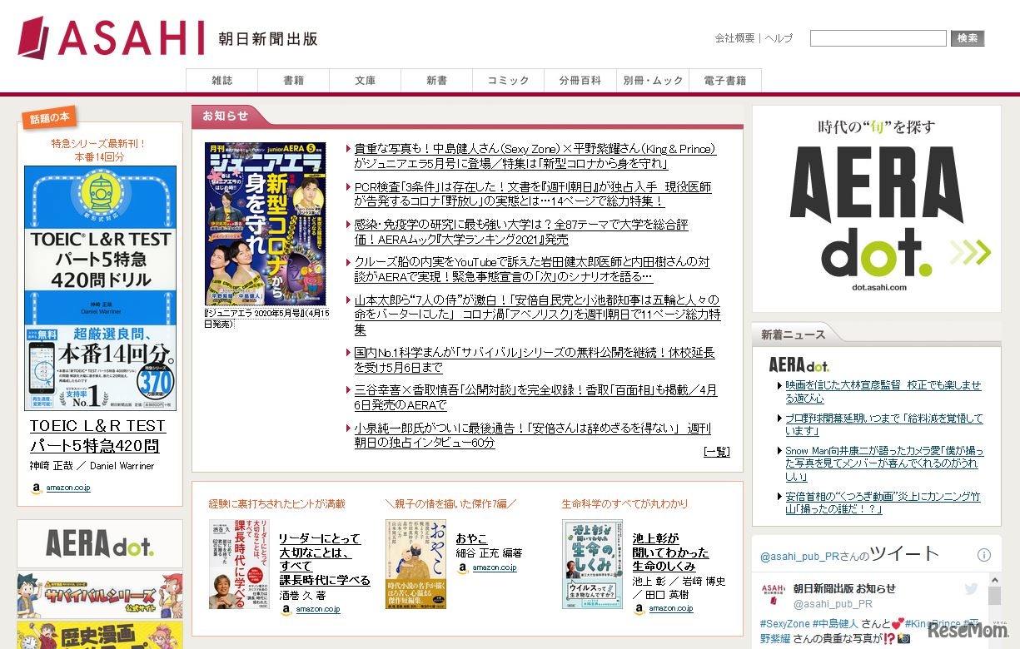Click the AERA dot. sidebar banner logo
This screenshot has height=649, width=1020.
pyautogui.click(x=99, y=543)
